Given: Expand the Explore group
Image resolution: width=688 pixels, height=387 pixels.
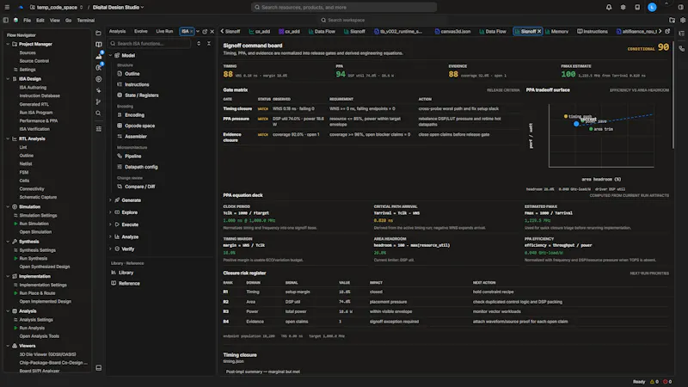Looking at the screenshot, I should [x=111, y=212].
